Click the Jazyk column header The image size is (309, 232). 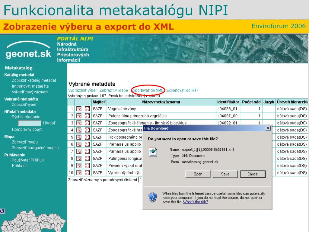point(269,102)
